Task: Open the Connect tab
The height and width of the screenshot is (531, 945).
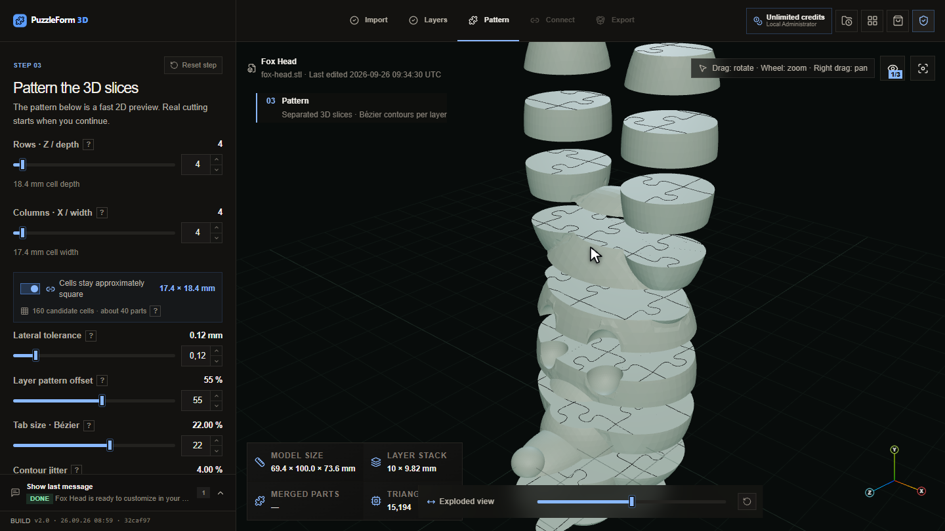Action: (x=553, y=20)
